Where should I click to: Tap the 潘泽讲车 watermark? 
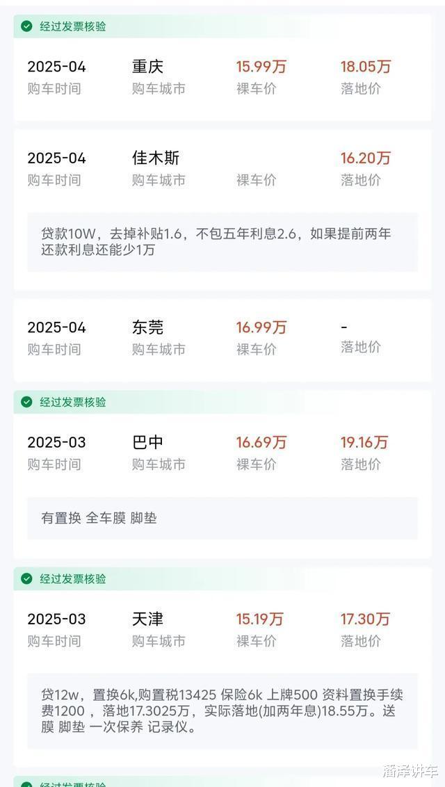(410, 771)
